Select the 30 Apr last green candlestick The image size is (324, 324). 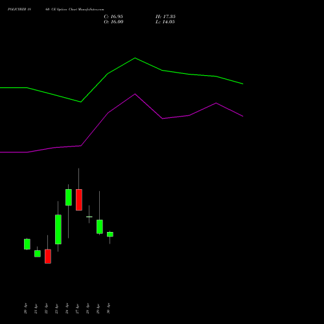click(110, 235)
